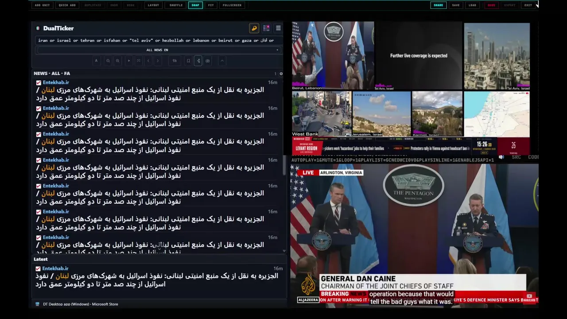567x319 pixels.
Task: Click the SHUFFLE button
Action: 176,5
